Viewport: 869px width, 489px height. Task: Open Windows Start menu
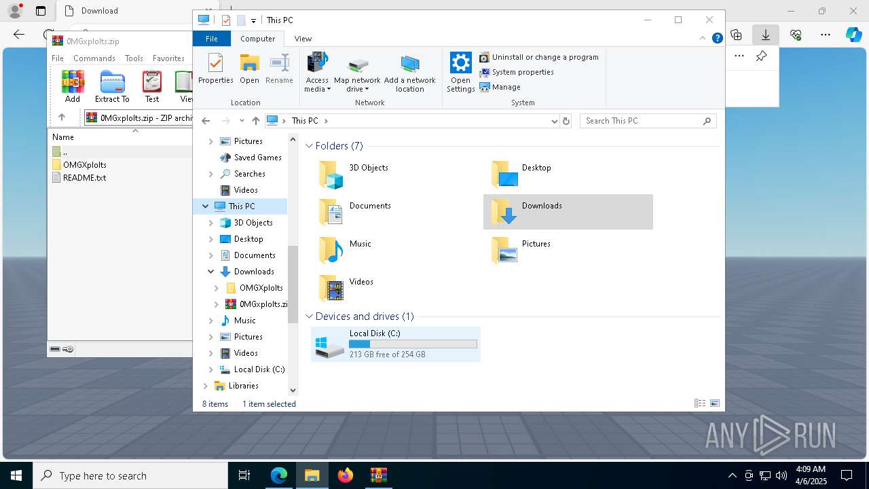[x=16, y=475]
